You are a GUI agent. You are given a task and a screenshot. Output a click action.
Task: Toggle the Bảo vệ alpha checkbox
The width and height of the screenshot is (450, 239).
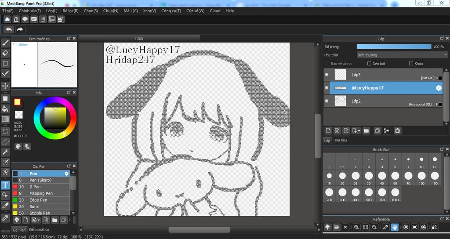(327, 64)
